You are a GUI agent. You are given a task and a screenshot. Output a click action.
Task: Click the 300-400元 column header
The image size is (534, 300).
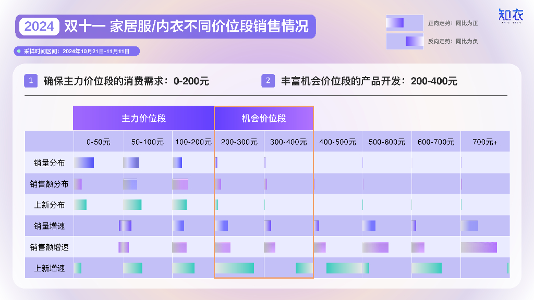(x=288, y=142)
